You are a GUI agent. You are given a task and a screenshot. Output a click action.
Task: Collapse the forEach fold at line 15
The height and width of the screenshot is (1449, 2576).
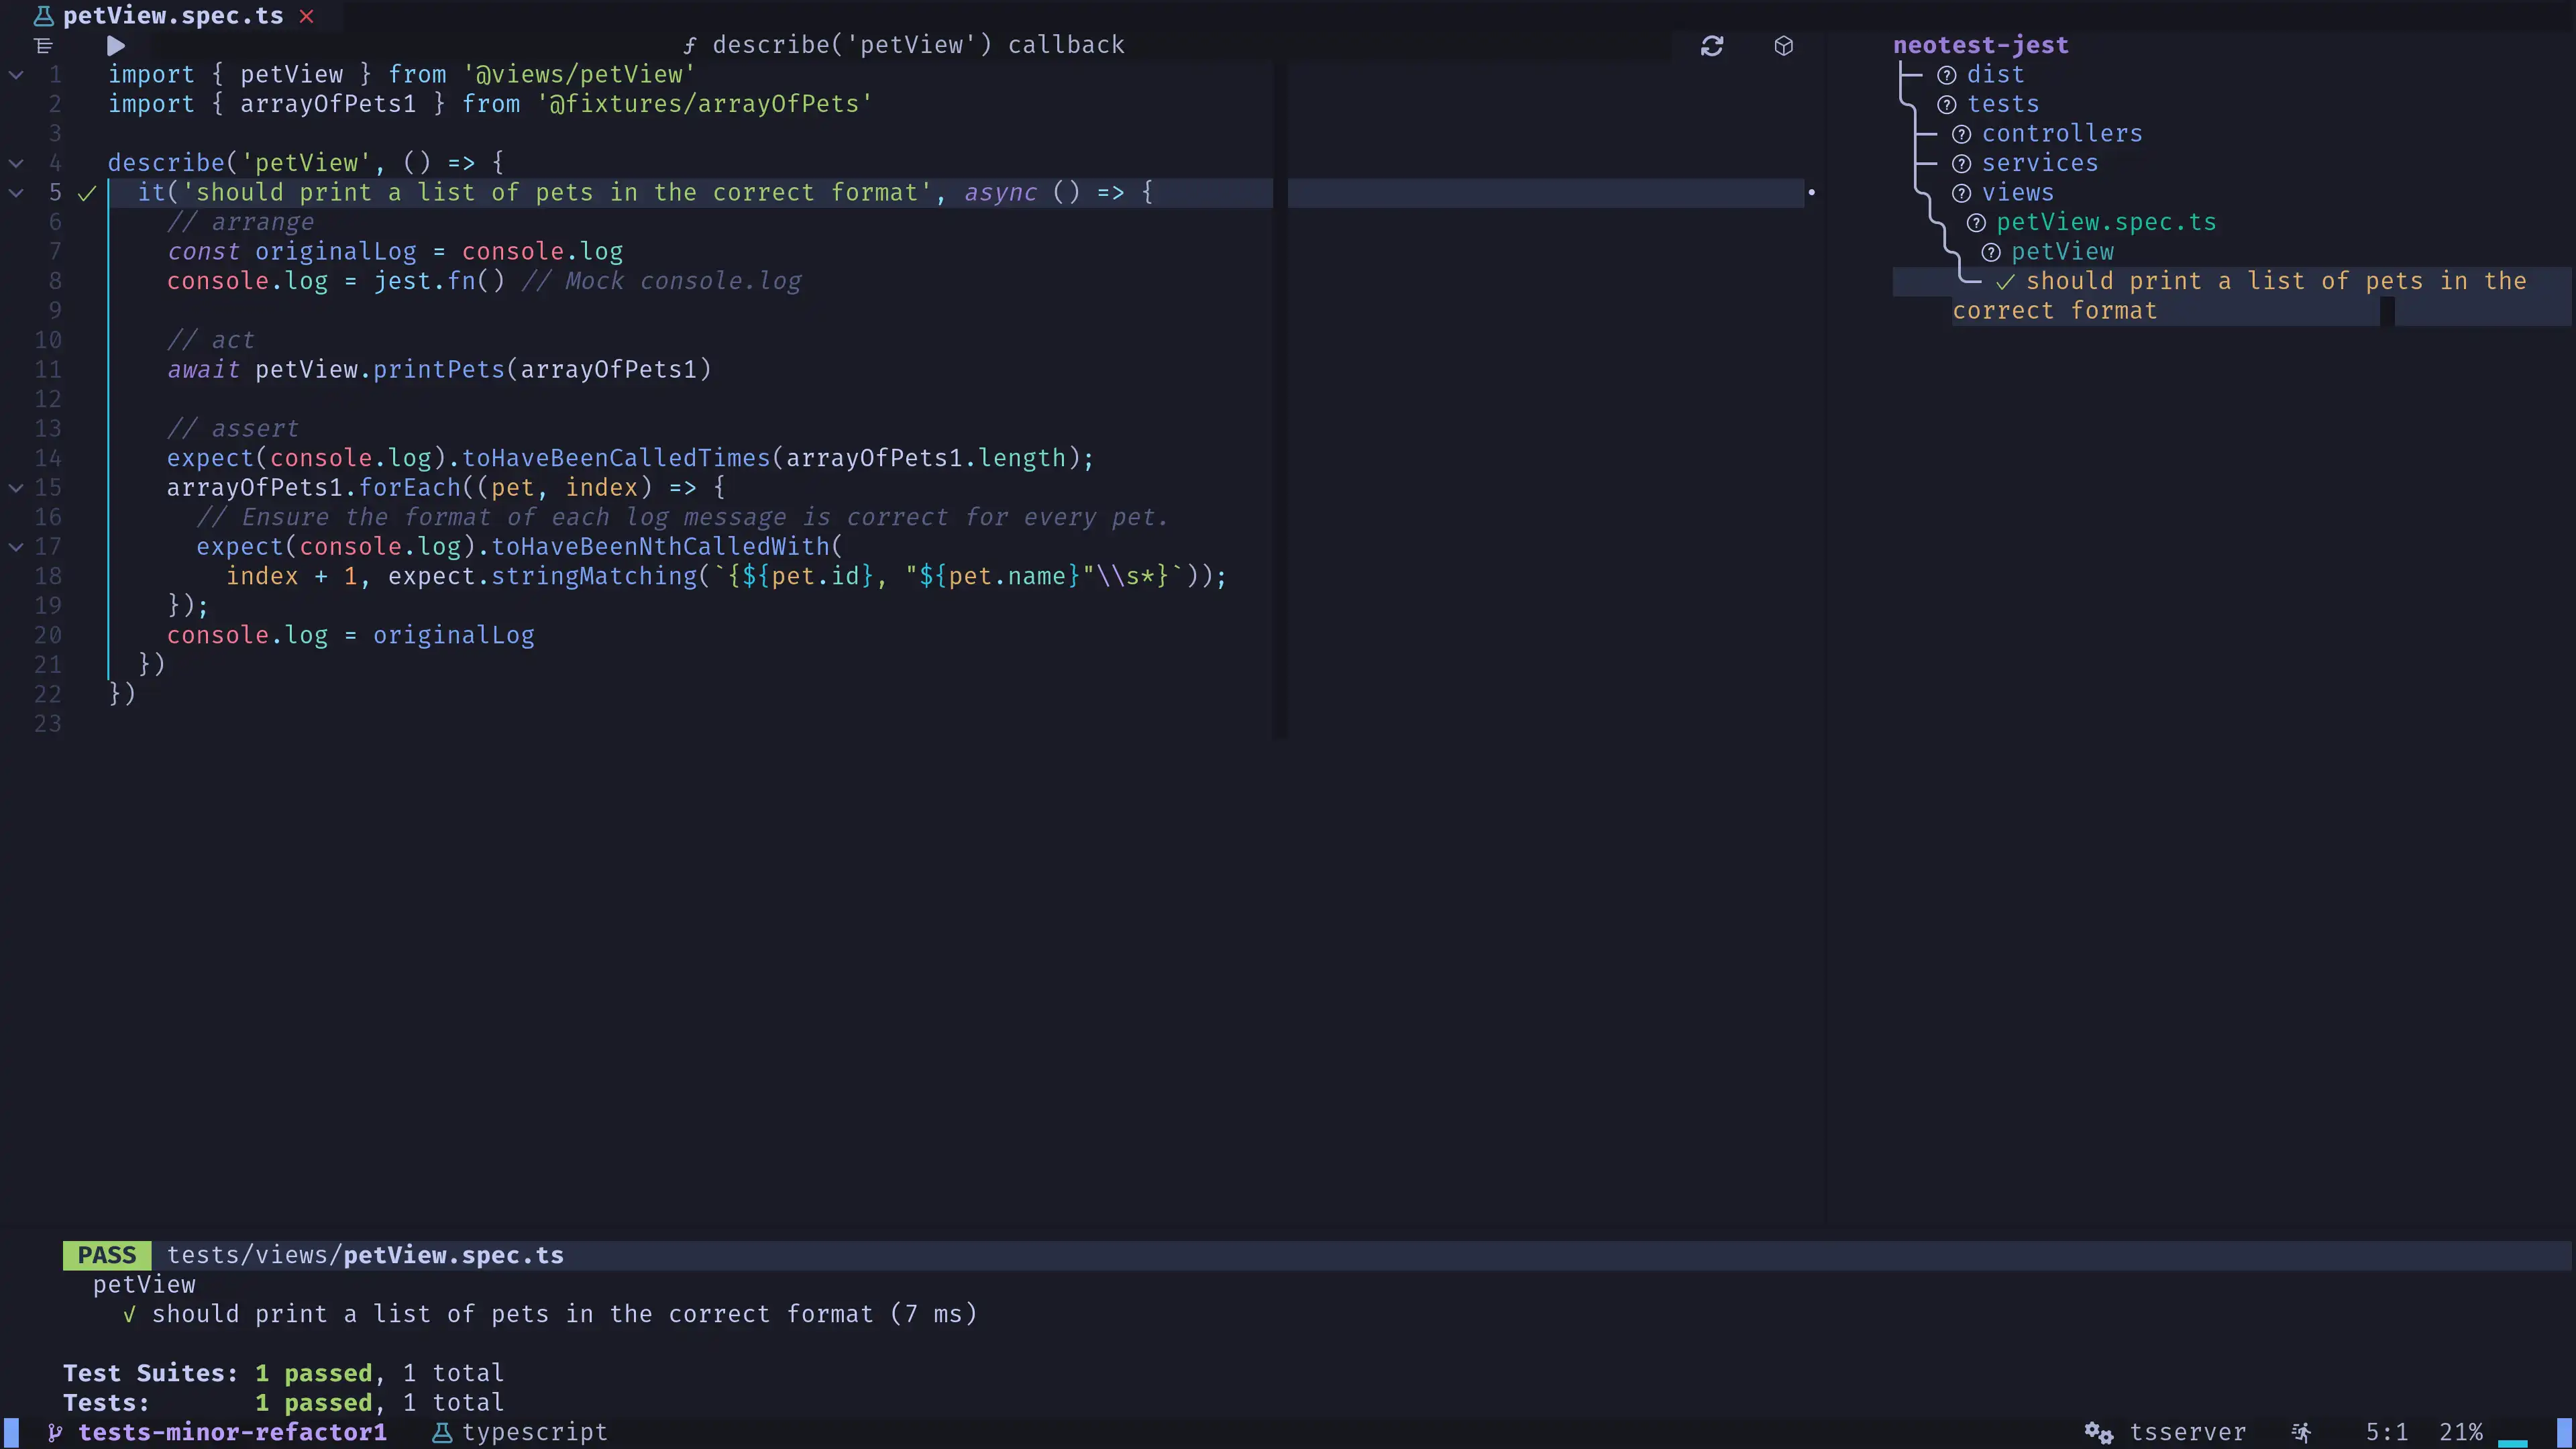pyautogui.click(x=16, y=488)
